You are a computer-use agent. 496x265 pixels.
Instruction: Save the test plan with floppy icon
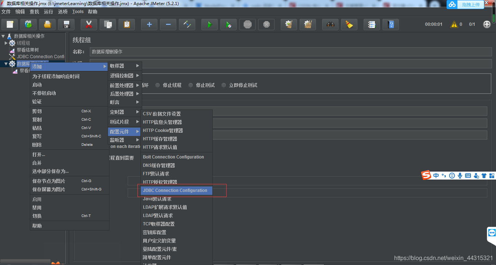[66, 24]
